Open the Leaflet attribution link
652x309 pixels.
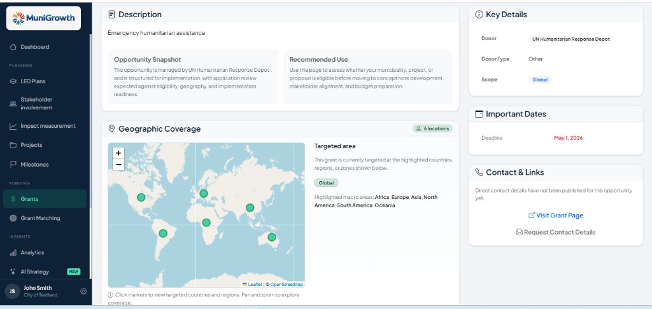[x=255, y=284]
